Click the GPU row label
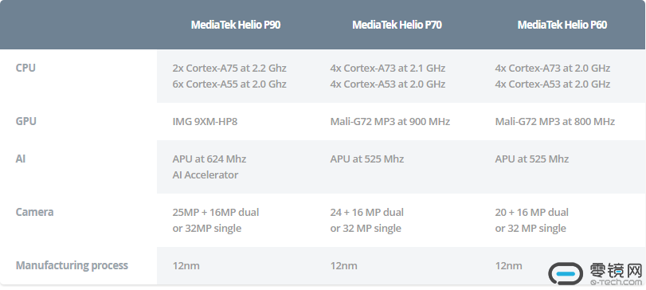The height and width of the screenshot is (290, 646). click(x=26, y=121)
